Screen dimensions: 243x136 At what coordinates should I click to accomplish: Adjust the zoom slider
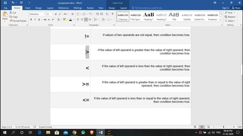point(224,127)
